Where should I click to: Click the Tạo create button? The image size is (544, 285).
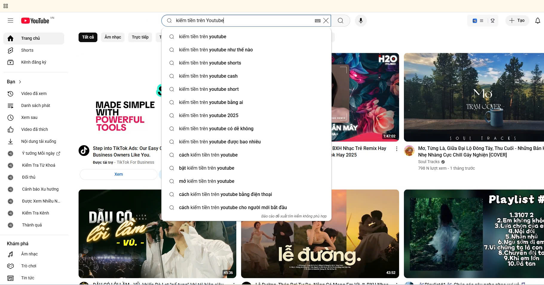pyautogui.click(x=517, y=21)
